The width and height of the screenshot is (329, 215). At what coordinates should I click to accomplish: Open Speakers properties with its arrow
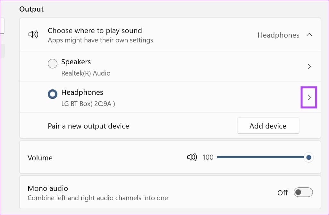309,67
